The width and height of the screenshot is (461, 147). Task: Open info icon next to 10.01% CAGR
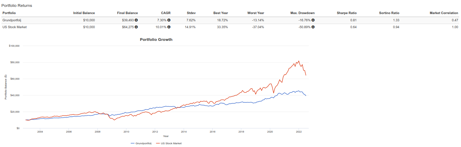click(x=169, y=27)
